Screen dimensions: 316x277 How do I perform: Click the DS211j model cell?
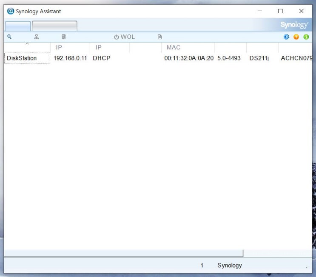pos(259,58)
